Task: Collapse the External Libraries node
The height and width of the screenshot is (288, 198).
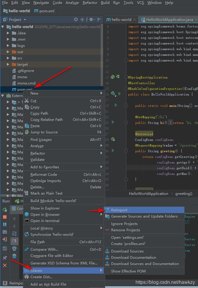Action: (2, 96)
